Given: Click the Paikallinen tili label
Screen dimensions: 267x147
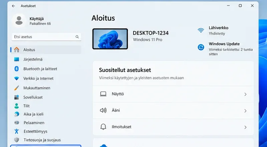Looking at the screenshot, I should (40, 24).
